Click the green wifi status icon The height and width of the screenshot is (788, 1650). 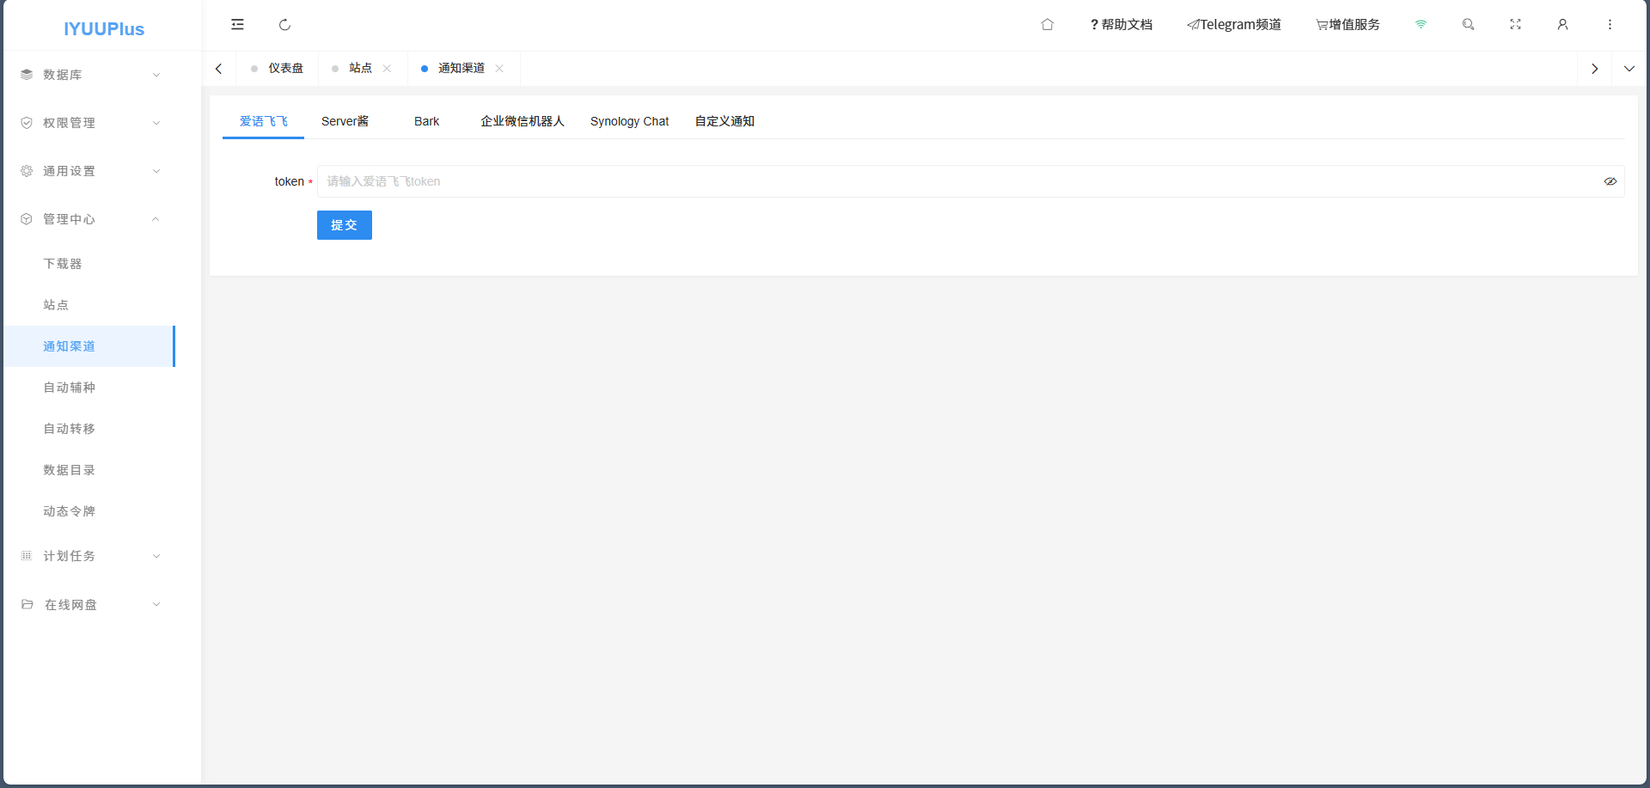[1421, 25]
